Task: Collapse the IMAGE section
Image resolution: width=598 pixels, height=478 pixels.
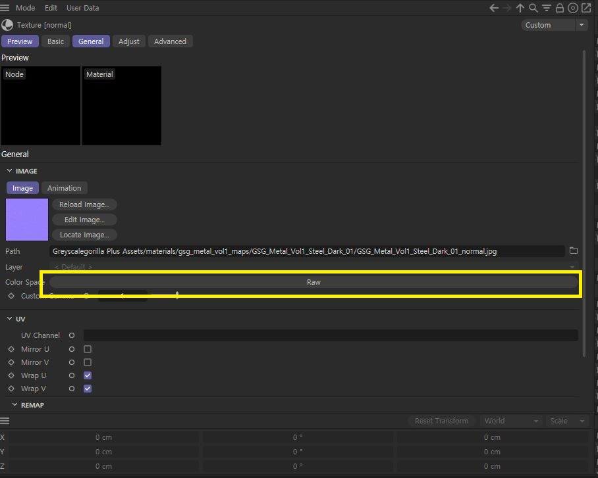Action: (9, 171)
